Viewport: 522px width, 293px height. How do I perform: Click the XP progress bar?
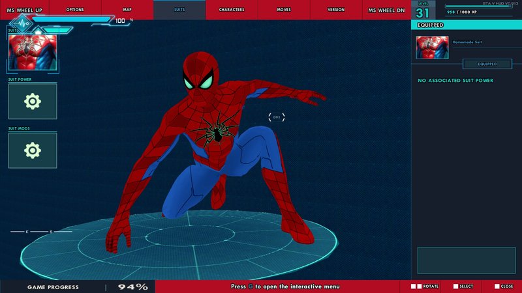(x=478, y=6)
